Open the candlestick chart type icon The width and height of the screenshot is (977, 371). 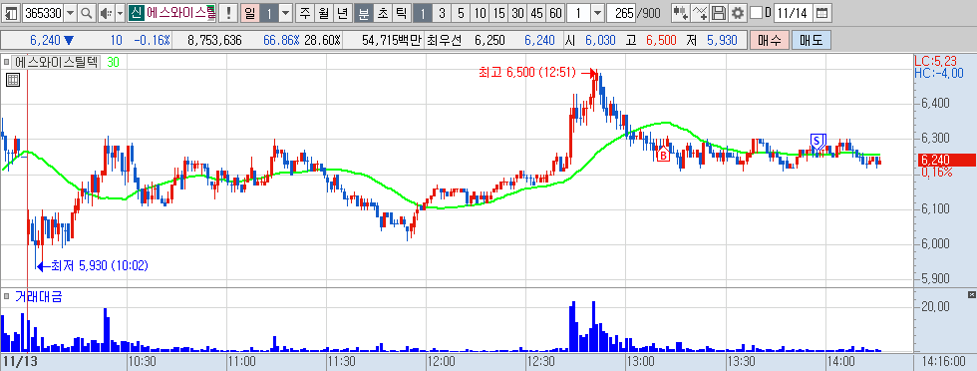point(681,13)
